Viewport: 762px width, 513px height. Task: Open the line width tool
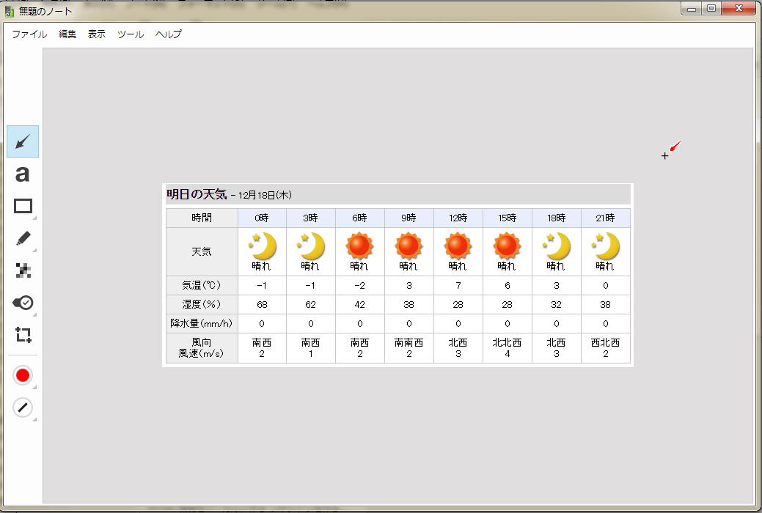[22, 406]
